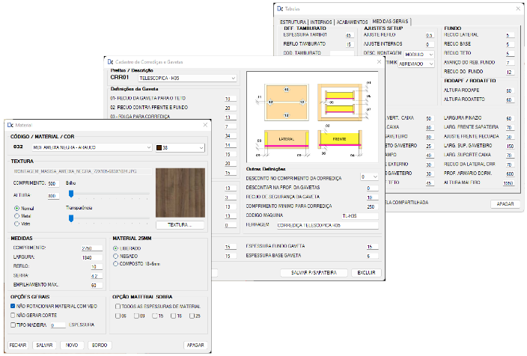Choose LIBERADO for Material 25MM
The image size is (527, 356).
point(115,248)
